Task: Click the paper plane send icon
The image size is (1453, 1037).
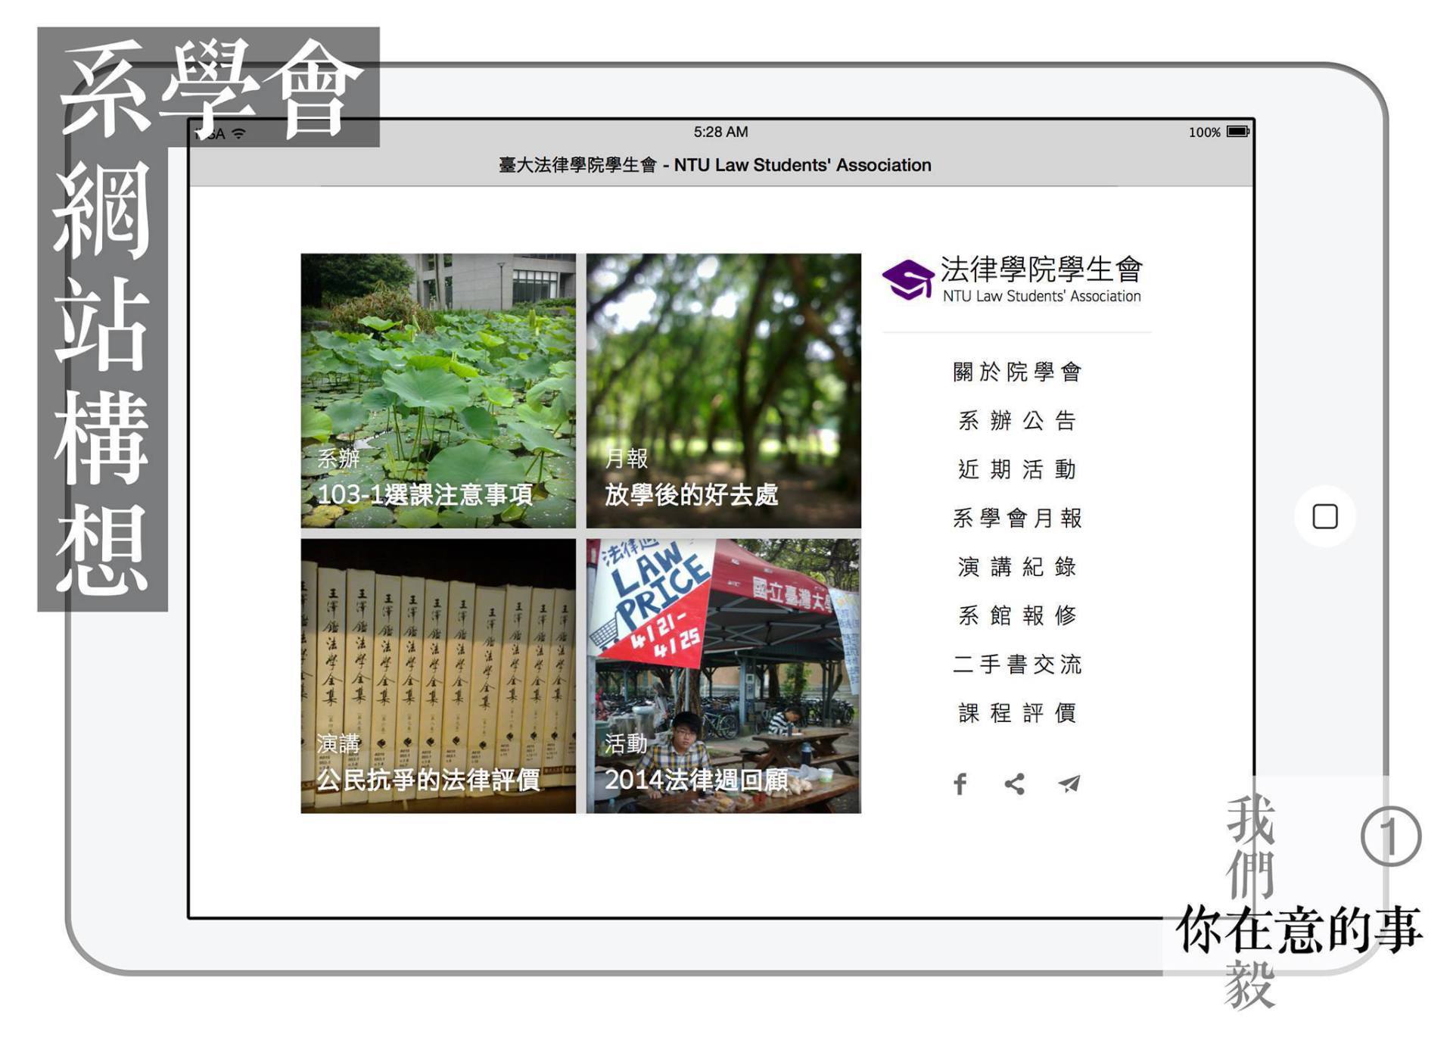Action: [1069, 783]
